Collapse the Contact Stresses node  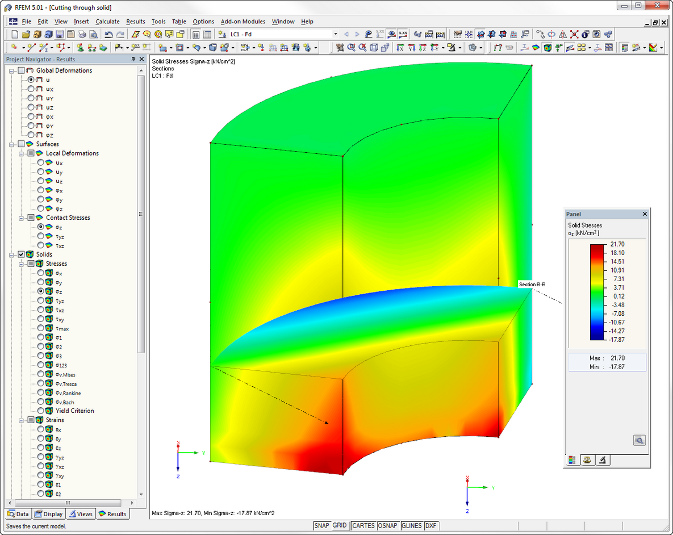(21, 218)
